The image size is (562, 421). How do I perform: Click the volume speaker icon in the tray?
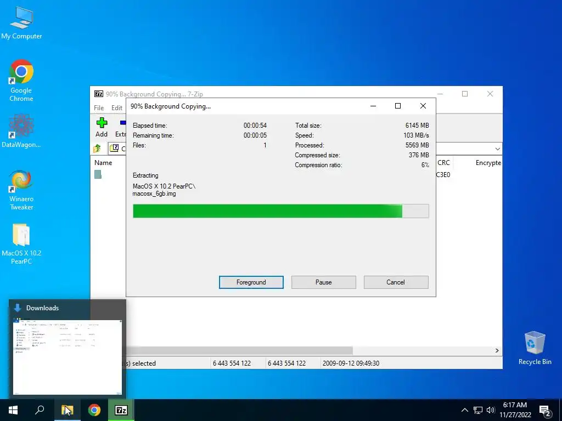(x=491, y=410)
